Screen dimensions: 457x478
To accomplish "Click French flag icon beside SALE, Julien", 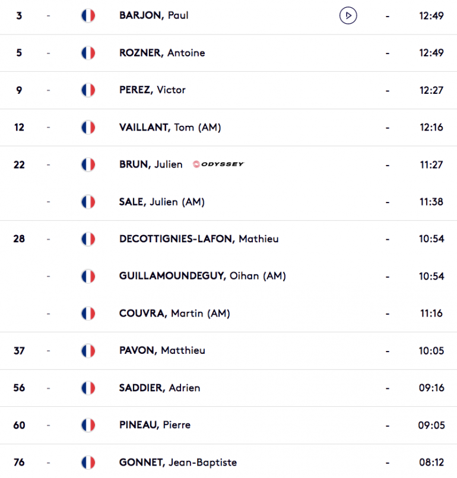I will pos(88,202).
